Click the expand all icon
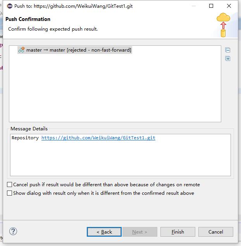The height and width of the screenshot is (246, 241). (228, 59)
